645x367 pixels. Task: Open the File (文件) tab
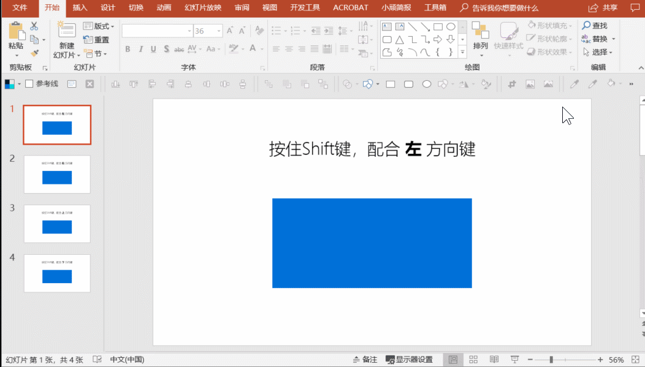(x=20, y=8)
